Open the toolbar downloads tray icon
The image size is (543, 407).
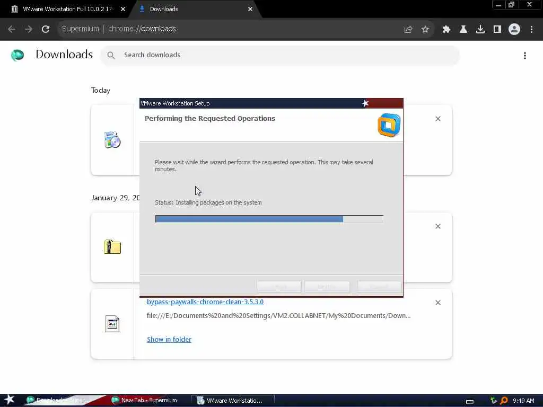480,30
